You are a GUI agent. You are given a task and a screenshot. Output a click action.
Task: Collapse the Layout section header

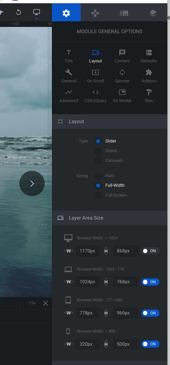[110, 121]
